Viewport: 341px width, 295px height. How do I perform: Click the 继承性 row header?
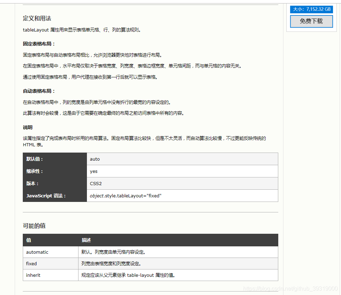coord(55,171)
